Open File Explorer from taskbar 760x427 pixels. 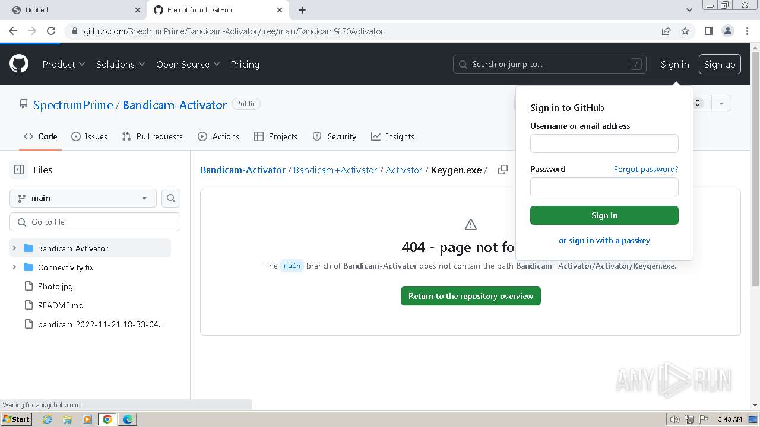(x=67, y=419)
